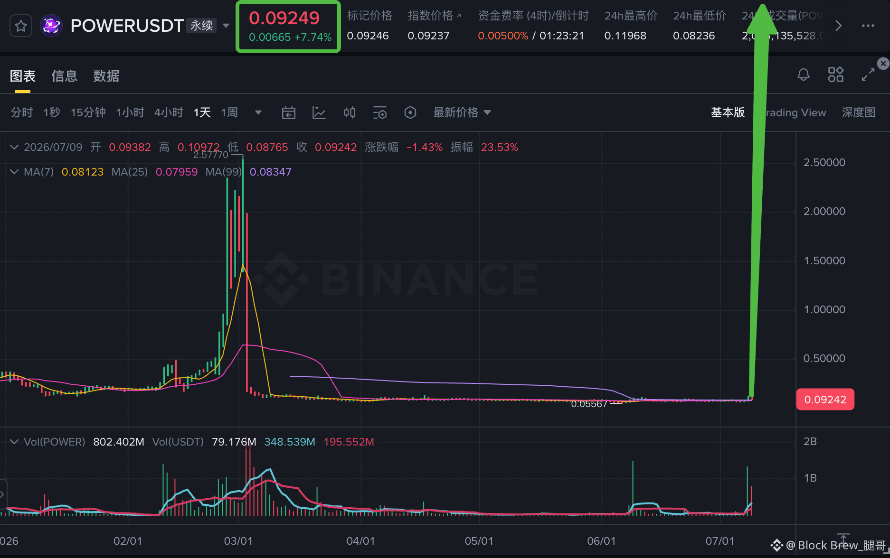
Task: Add POWERUSDT to favorites with the star
Action: click(21, 26)
